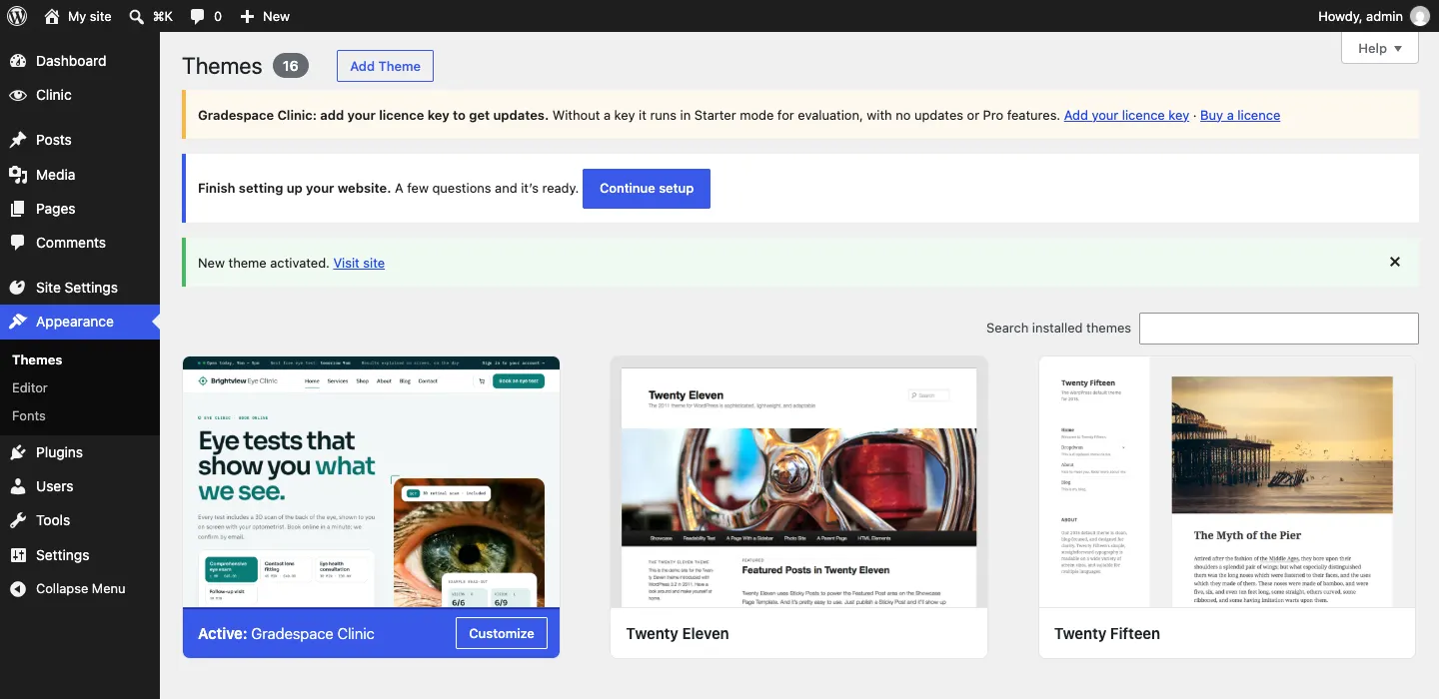Click the ⌘K shortcut text
1439x699 pixels.
[x=162, y=16]
